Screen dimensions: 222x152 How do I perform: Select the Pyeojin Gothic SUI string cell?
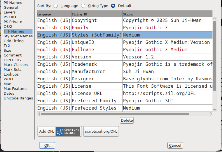(168, 101)
